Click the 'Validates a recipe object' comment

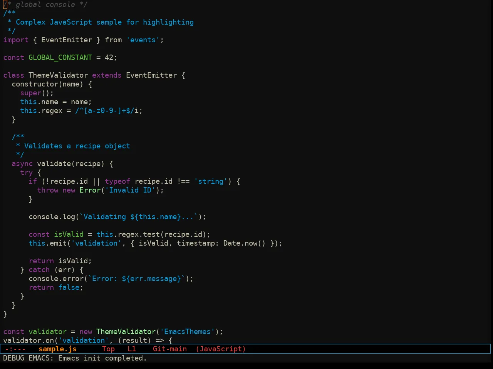77,146
